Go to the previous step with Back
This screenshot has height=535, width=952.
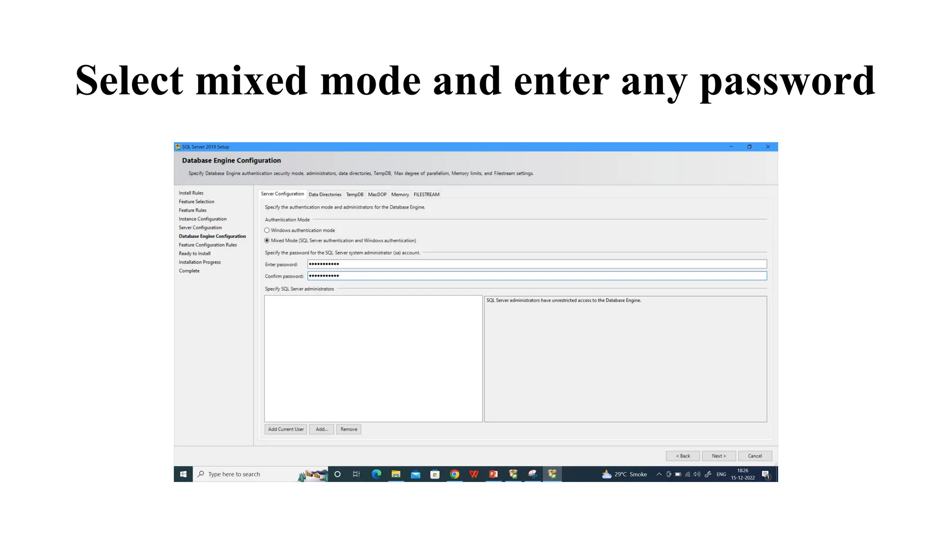point(683,456)
